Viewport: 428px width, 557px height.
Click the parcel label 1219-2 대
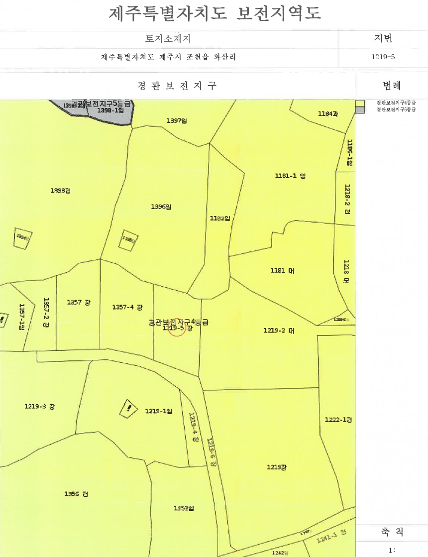click(x=279, y=331)
